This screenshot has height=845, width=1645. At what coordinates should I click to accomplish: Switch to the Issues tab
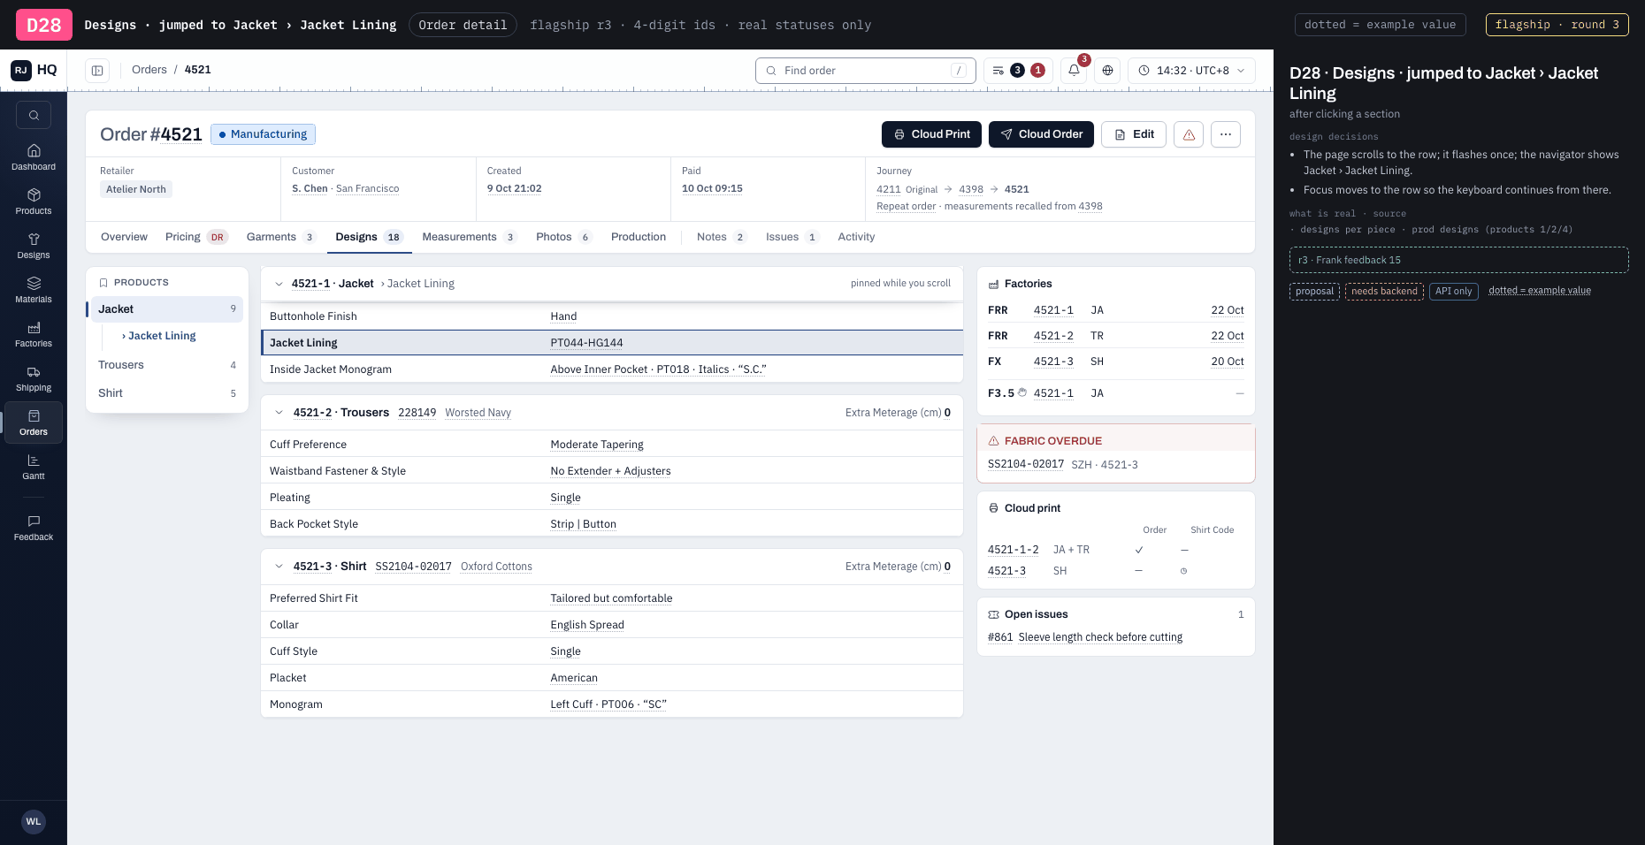[x=792, y=237]
